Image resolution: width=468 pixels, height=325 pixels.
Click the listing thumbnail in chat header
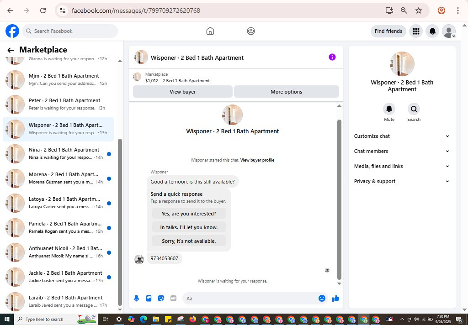(141, 57)
